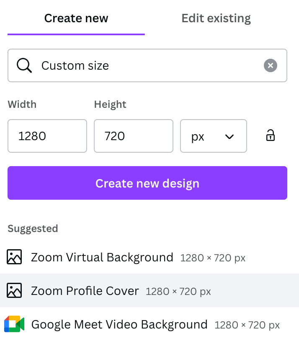Open the px units dropdown

coord(213,136)
